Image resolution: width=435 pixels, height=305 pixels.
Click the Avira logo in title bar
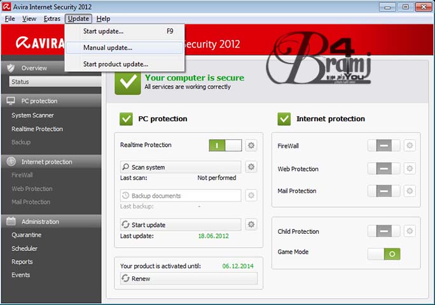(x=6, y=6)
